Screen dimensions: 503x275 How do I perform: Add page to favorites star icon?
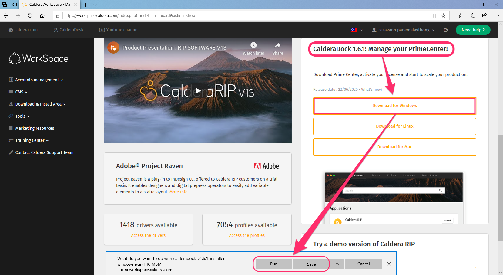point(443,15)
